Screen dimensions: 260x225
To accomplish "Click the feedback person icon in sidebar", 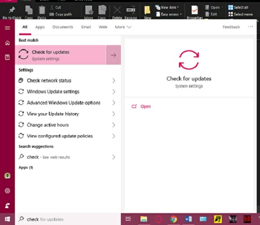I will 7,205.
